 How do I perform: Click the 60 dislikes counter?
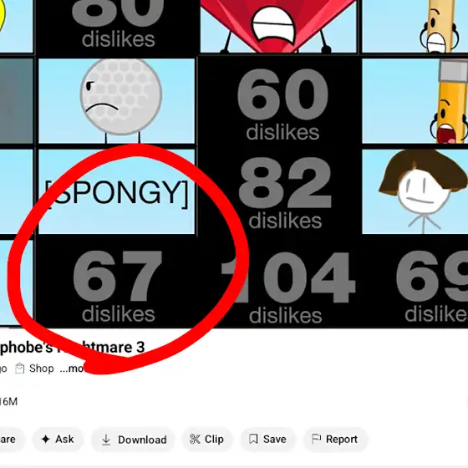pyautogui.click(x=282, y=104)
